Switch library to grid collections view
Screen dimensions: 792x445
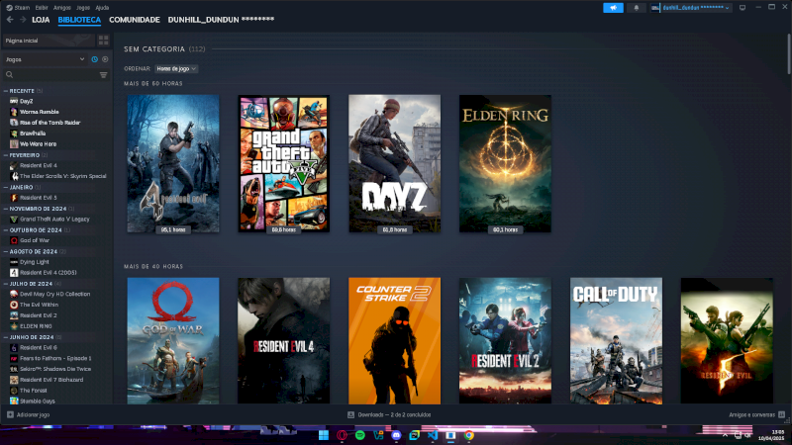(x=104, y=42)
